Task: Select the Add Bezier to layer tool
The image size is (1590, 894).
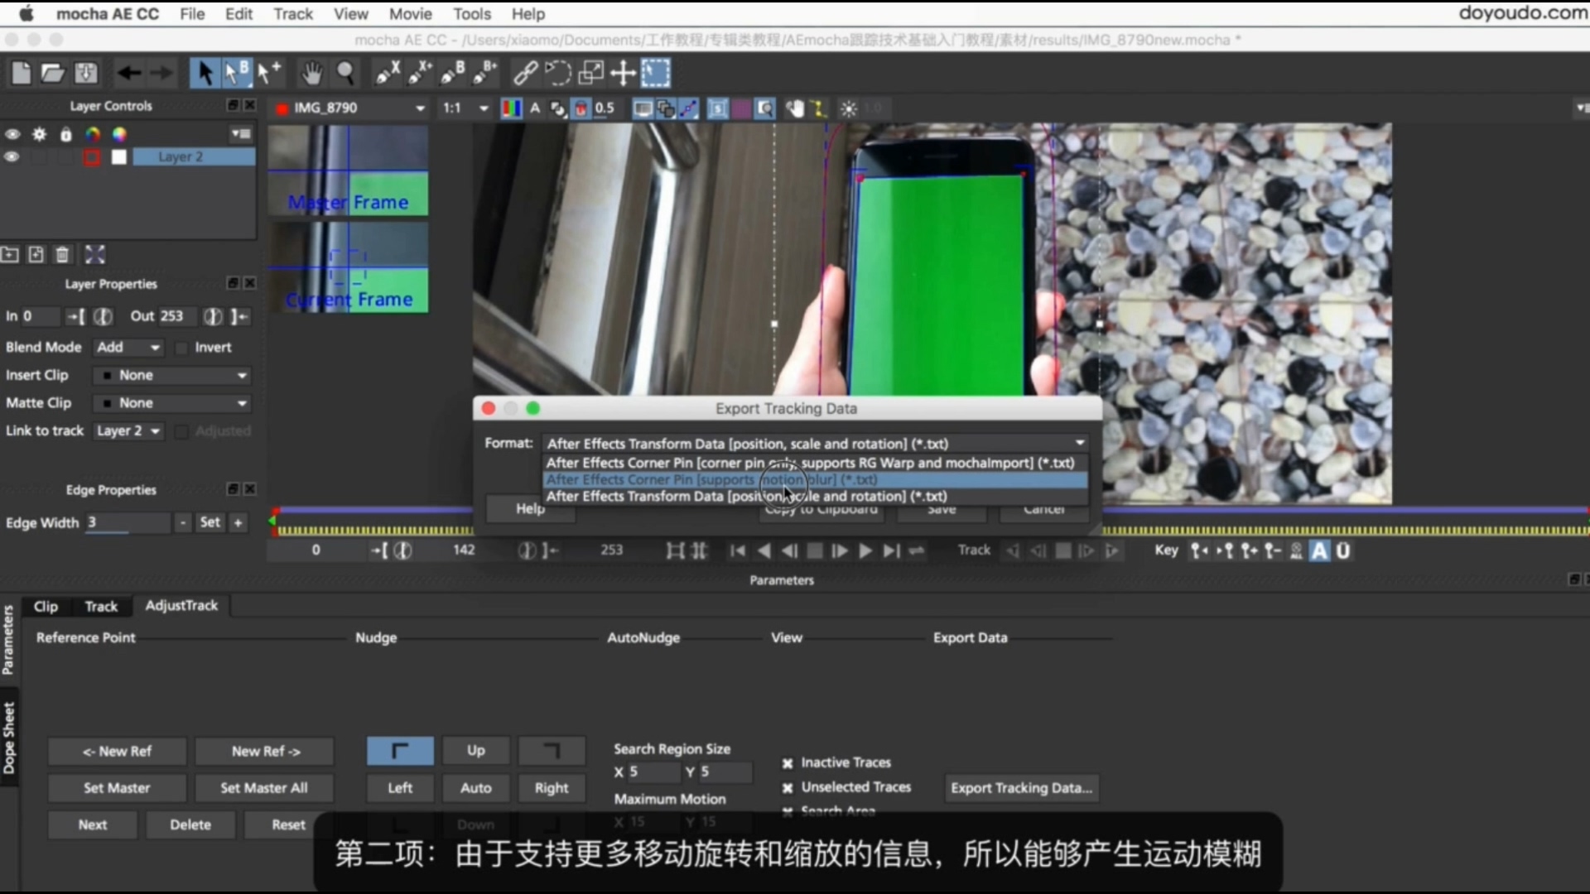Action: point(485,74)
